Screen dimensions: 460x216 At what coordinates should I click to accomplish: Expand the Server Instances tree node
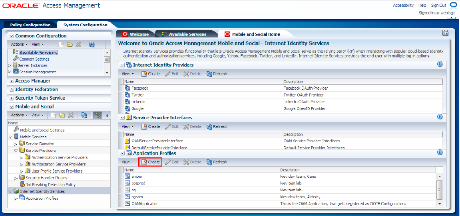tap(10, 65)
